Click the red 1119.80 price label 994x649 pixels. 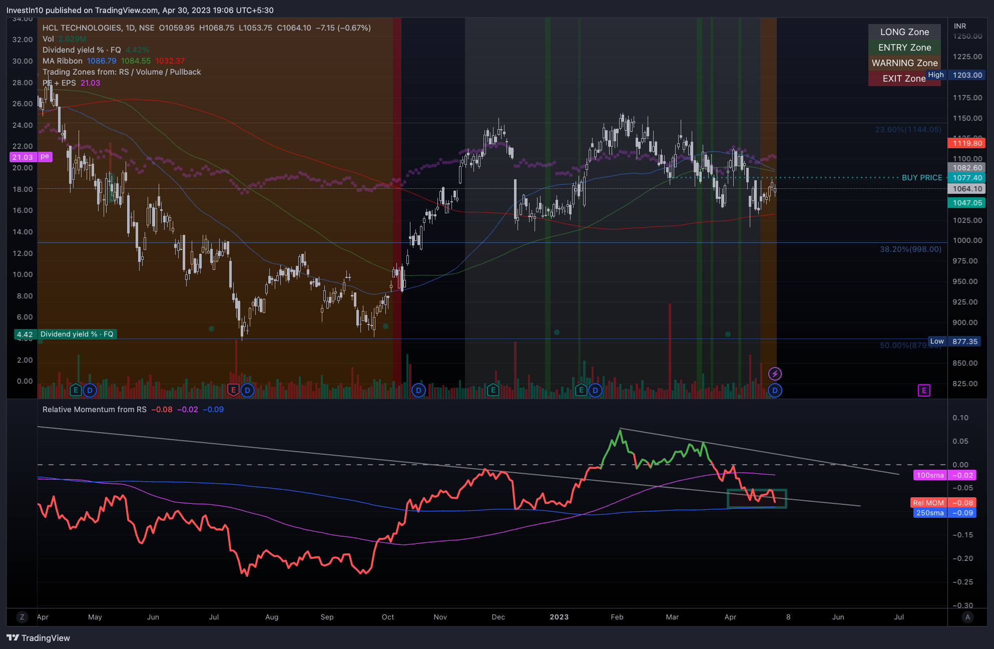click(x=967, y=143)
